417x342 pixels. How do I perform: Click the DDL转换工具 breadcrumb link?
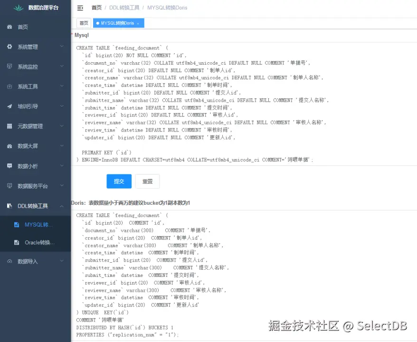point(125,8)
